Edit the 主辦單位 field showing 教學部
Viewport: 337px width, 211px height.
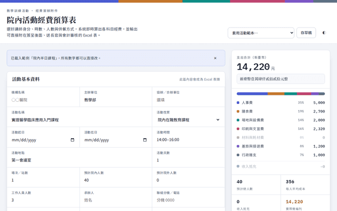(116, 100)
